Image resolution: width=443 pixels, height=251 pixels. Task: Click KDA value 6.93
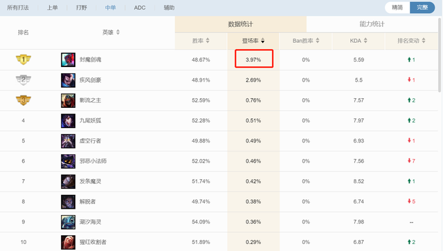pyautogui.click(x=359, y=140)
